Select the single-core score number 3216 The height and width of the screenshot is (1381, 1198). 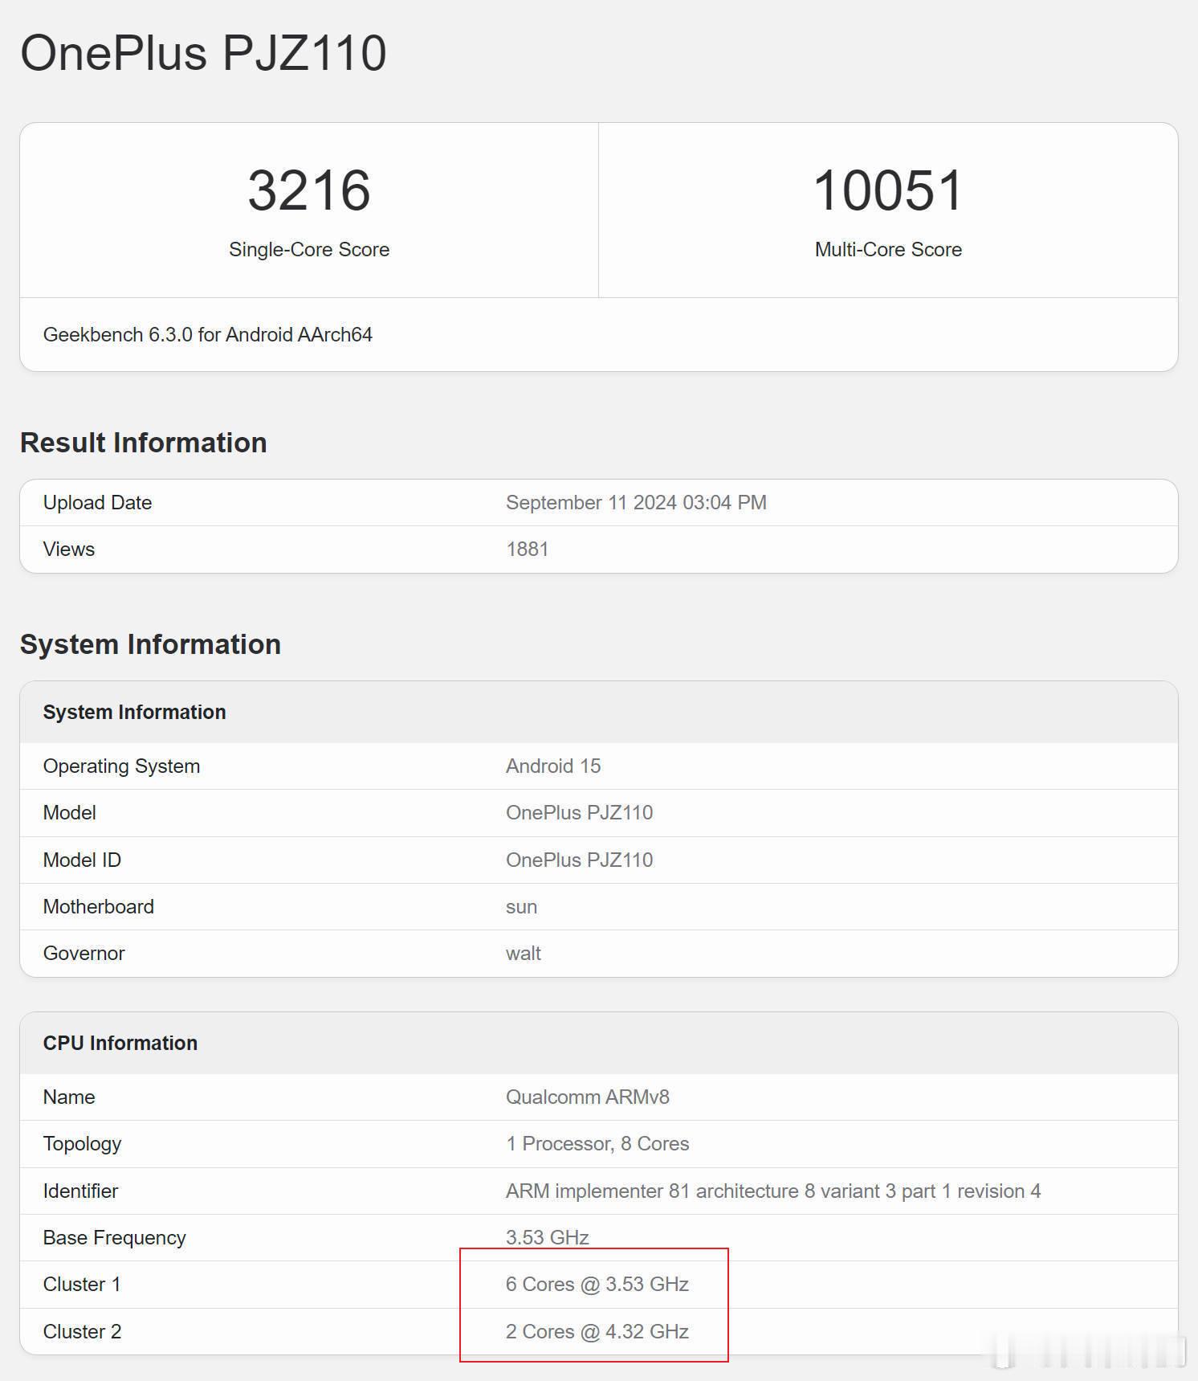click(309, 190)
